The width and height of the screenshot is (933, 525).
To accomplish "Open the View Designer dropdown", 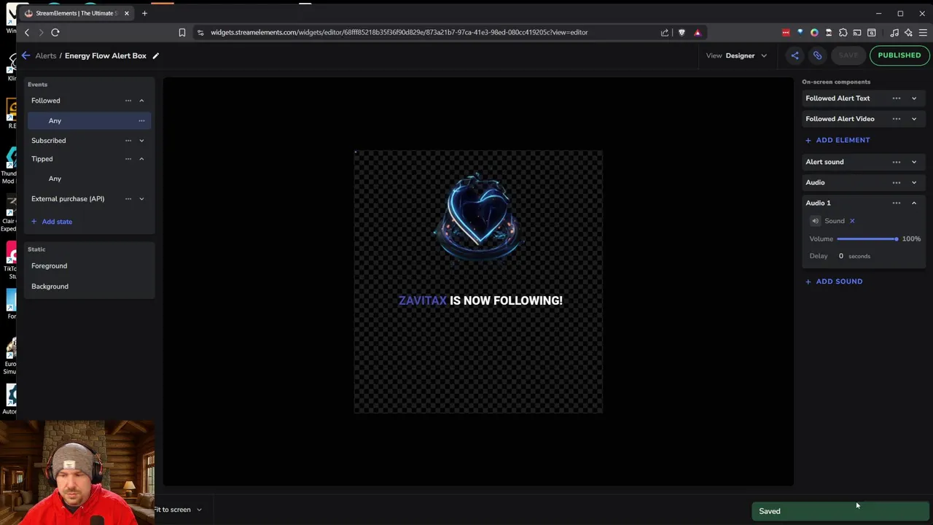I will (736, 55).
